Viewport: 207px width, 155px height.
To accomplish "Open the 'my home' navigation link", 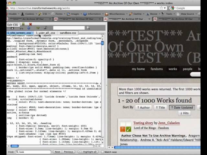I will (138, 69).
